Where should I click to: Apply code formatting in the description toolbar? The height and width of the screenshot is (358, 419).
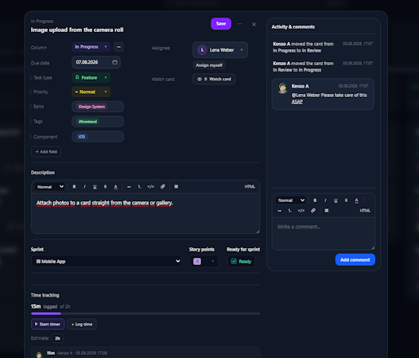[x=151, y=187]
